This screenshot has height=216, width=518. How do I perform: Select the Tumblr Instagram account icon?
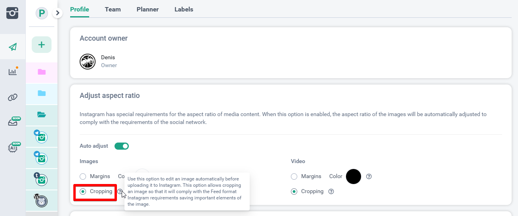point(42,180)
